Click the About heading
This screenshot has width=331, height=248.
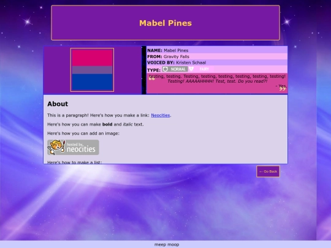58,103
